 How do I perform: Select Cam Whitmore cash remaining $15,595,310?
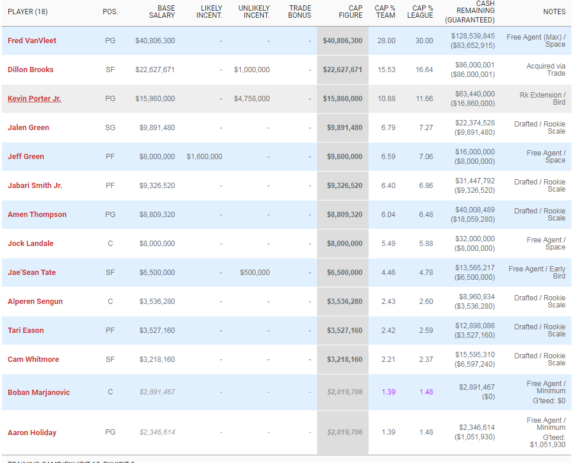coord(475,354)
